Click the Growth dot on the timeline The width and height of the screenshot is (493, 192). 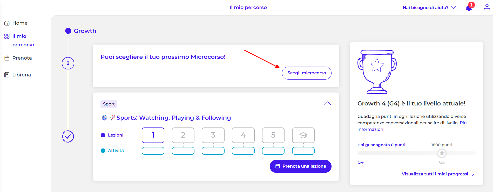click(68, 31)
